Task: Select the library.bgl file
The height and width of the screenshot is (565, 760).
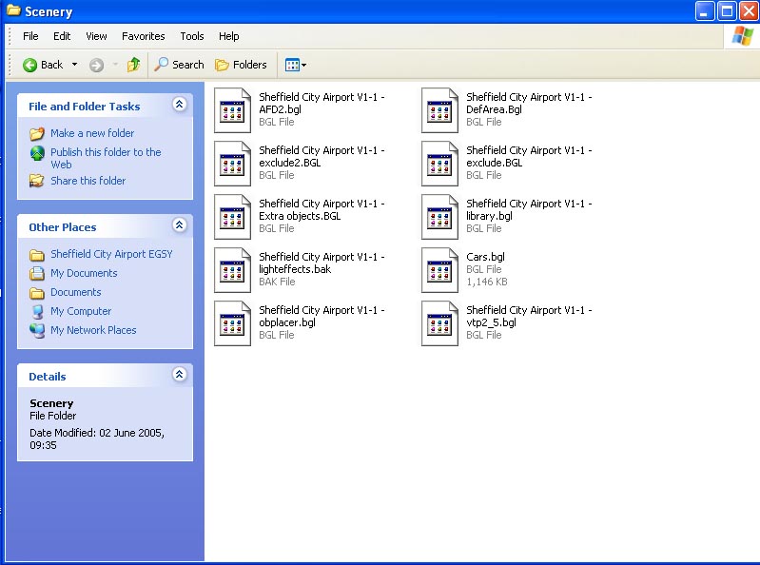Action: (439, 216)
